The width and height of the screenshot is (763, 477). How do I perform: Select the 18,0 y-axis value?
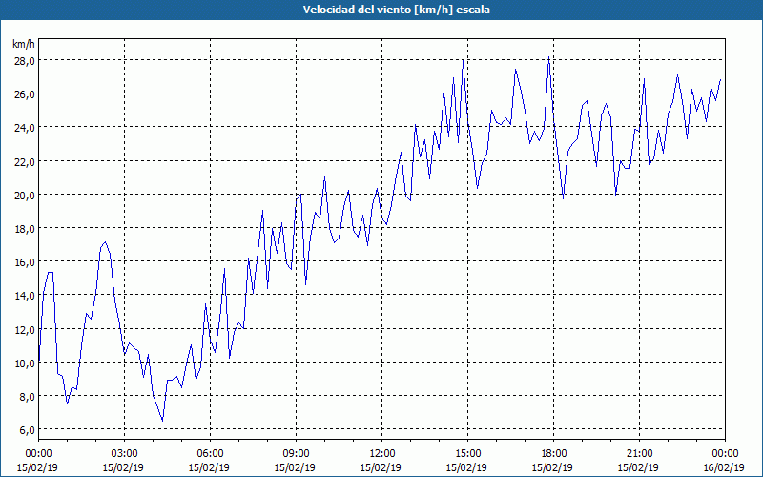(25, 228)
